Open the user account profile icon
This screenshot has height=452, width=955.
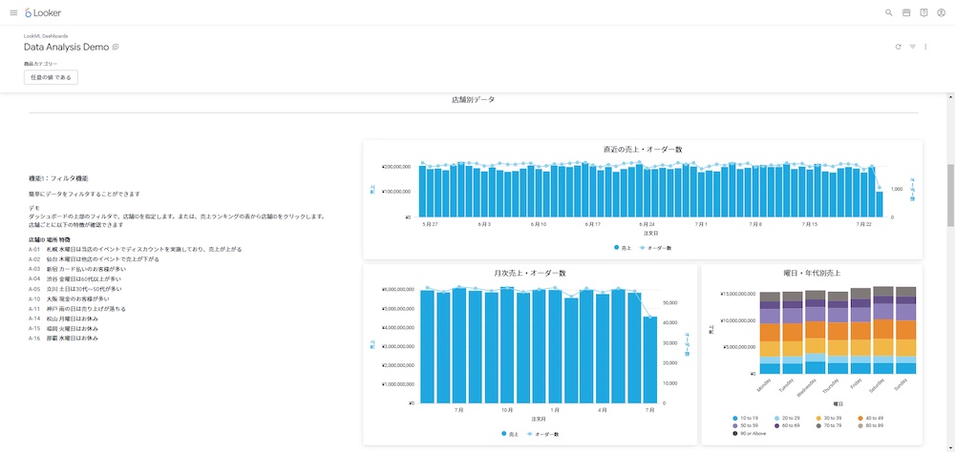click(x=941, y=12)
